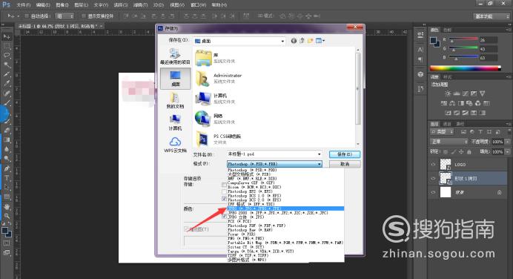
Task: Click the lock-all padlock icon in Layers
Action: tap(469, 152)
